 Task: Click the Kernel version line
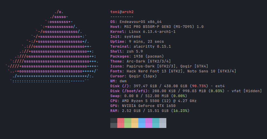[x=143, y=32]
